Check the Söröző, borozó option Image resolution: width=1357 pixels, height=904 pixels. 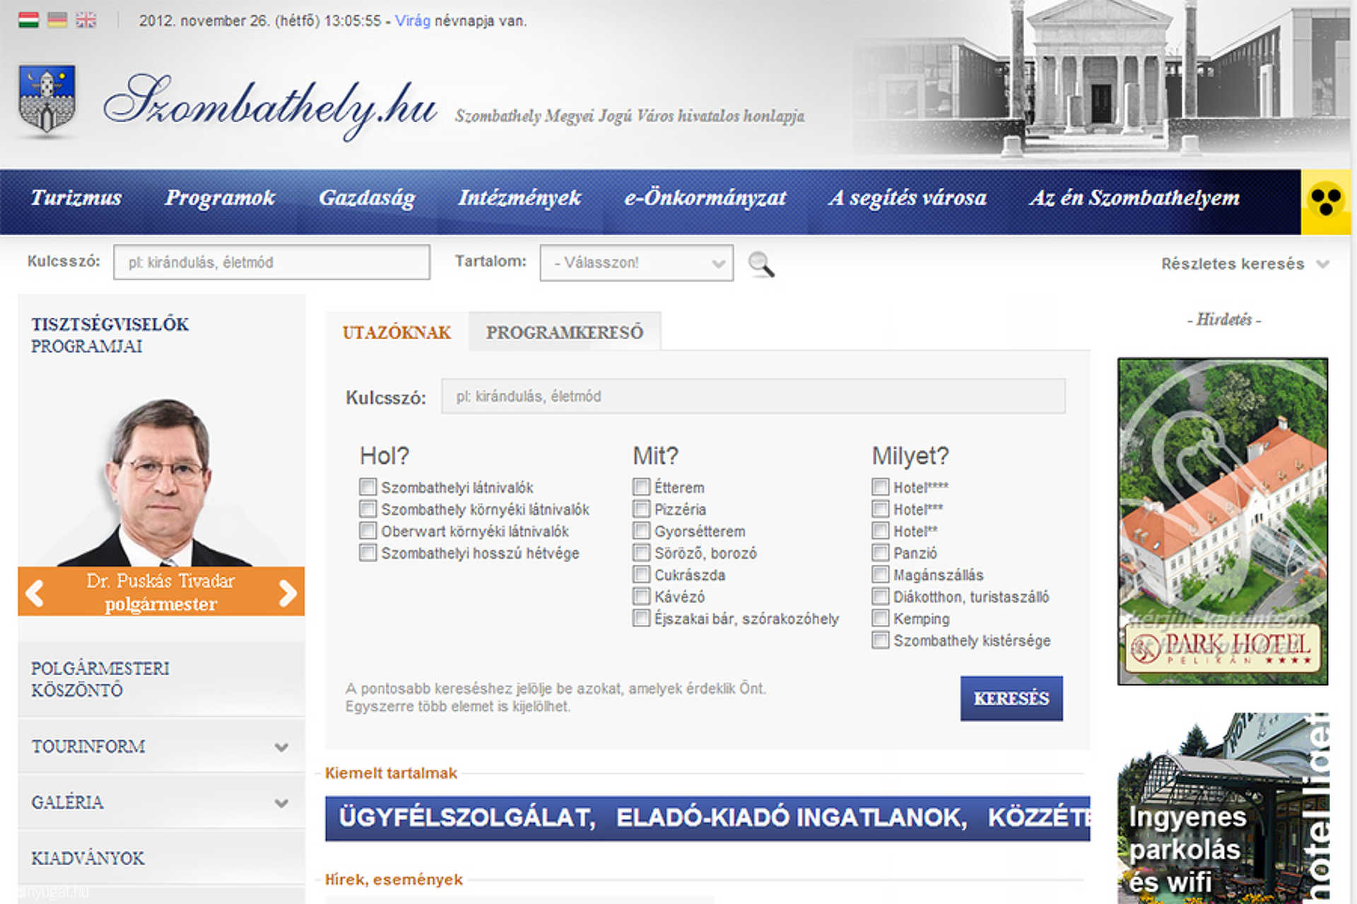click(641, 552)
